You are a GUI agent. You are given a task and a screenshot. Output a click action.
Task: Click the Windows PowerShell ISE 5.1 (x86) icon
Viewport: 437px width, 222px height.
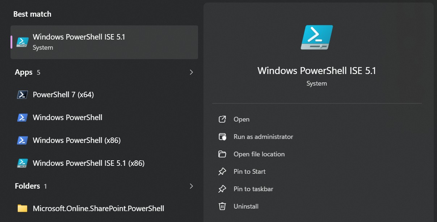22,163
